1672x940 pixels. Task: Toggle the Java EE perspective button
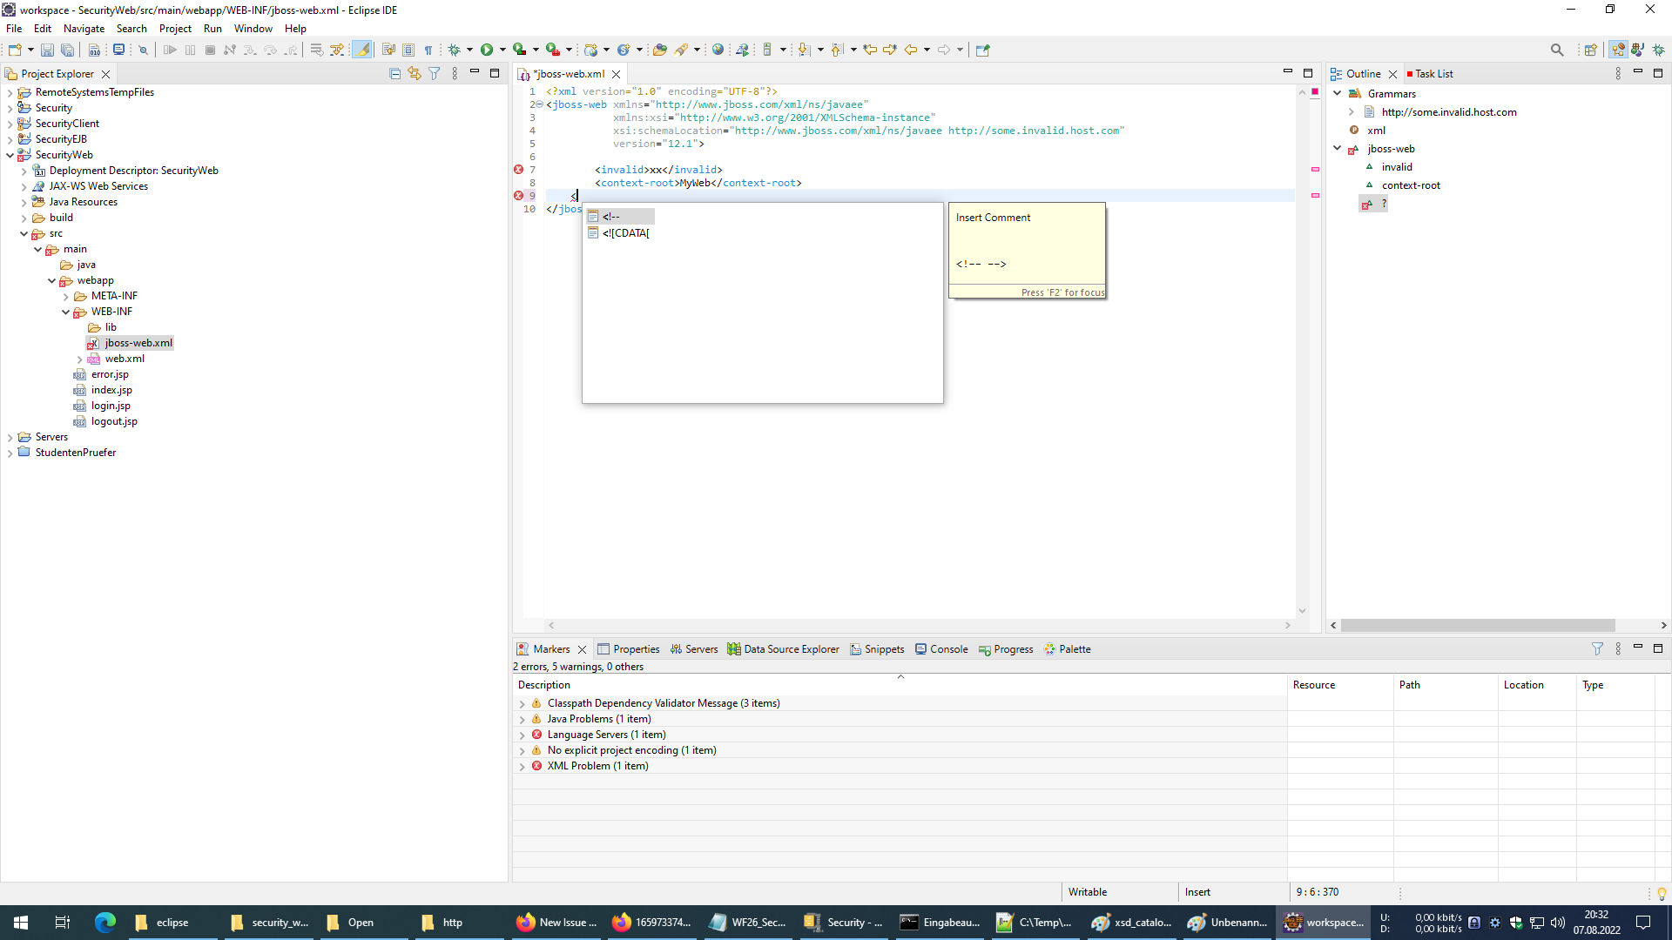[1618, 50]
